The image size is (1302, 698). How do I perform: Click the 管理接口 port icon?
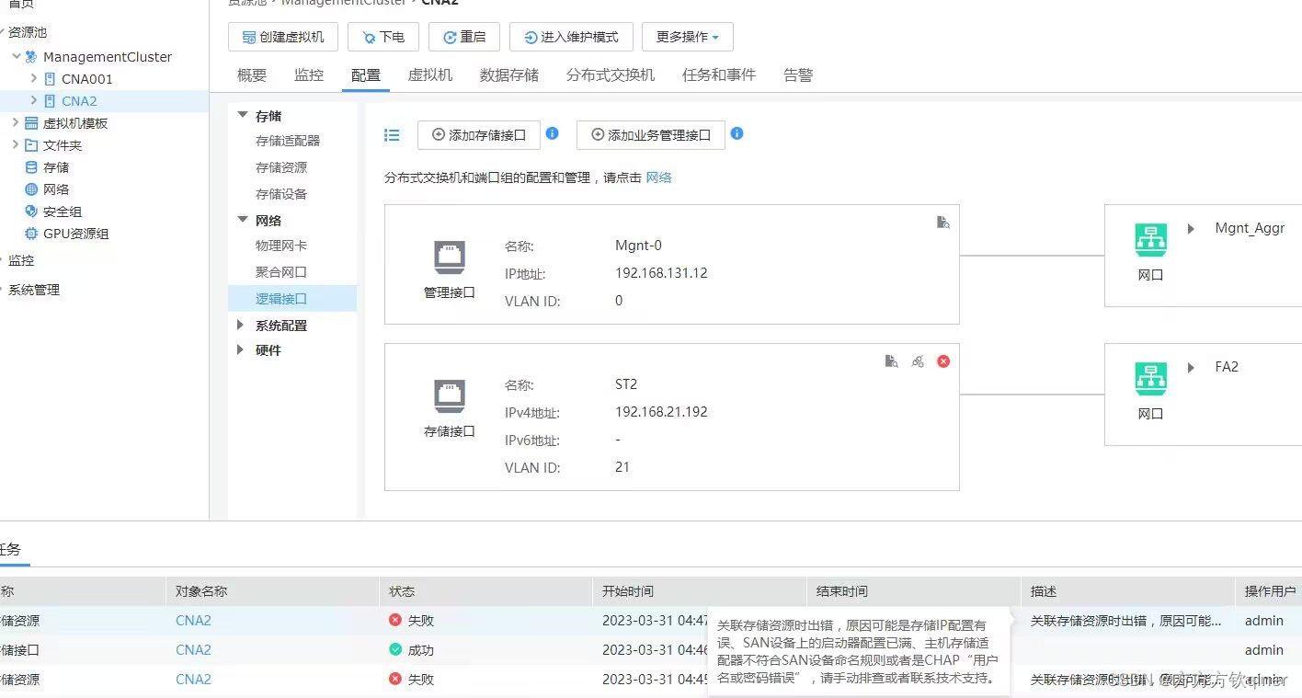coord(450,258)
